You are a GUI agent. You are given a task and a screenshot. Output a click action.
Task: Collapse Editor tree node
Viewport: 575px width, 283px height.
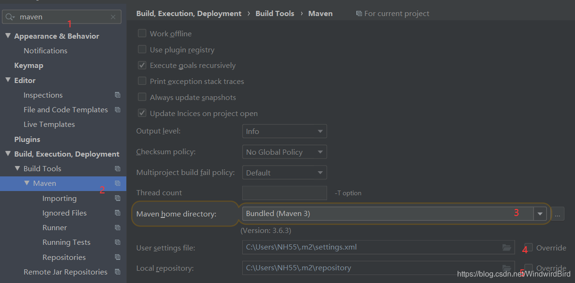(x=8, y=80)
